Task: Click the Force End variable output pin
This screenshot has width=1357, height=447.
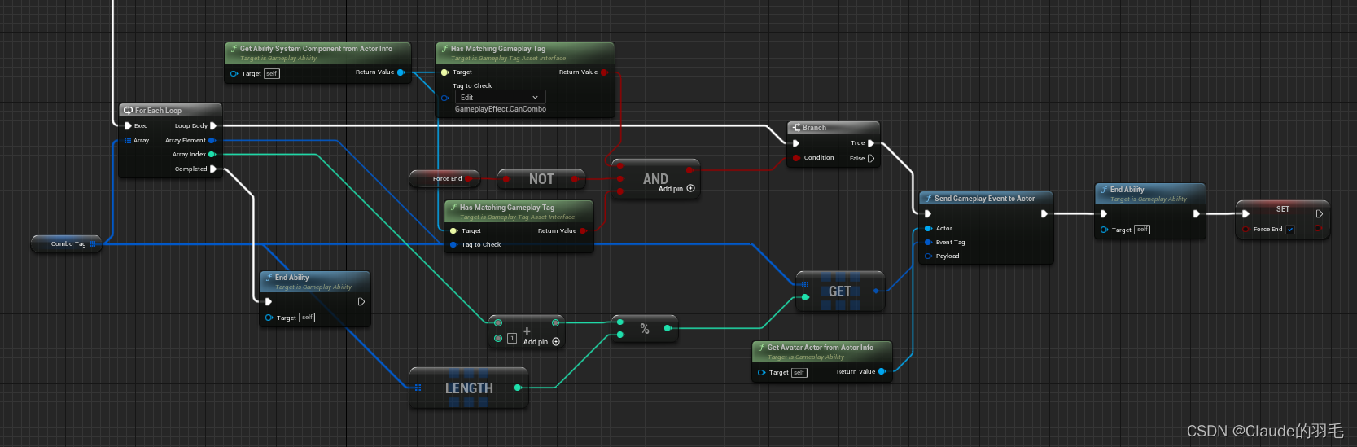Action: 469,179
